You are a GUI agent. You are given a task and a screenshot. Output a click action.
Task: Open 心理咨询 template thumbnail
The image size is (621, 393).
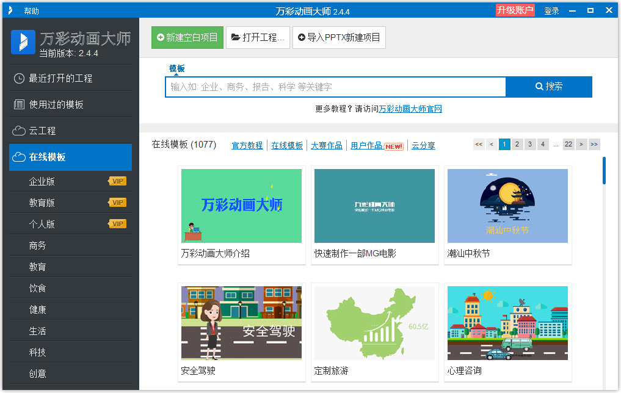point(508,323)
